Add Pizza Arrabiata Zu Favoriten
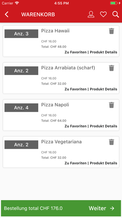Viewport: 122px width, 218px height. 75,89
